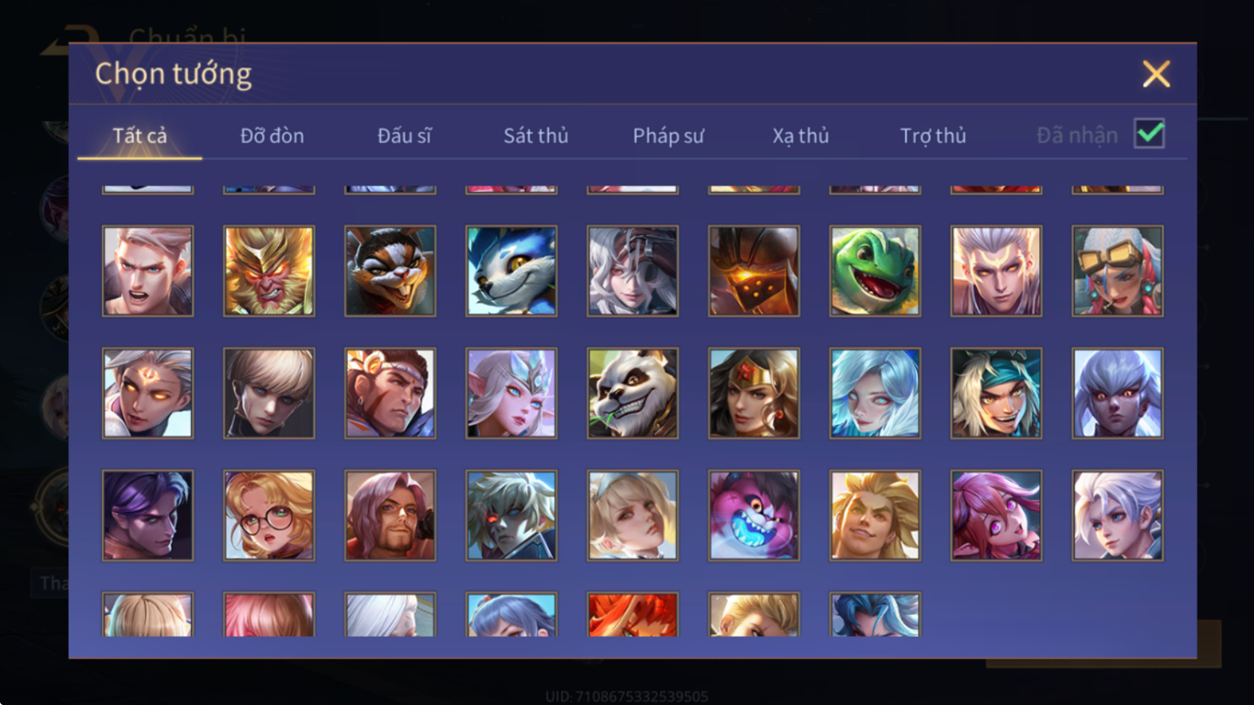Open the Trợ thủ tab
Screen dimensions: 1254x705
(933, 136)
